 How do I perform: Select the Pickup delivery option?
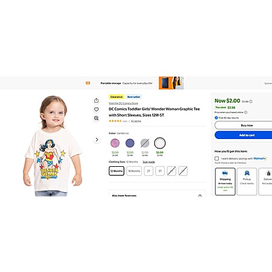[x=247, y=181]
